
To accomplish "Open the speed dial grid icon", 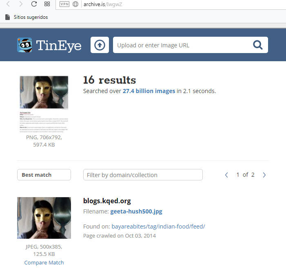I will [x=47, y=4].
